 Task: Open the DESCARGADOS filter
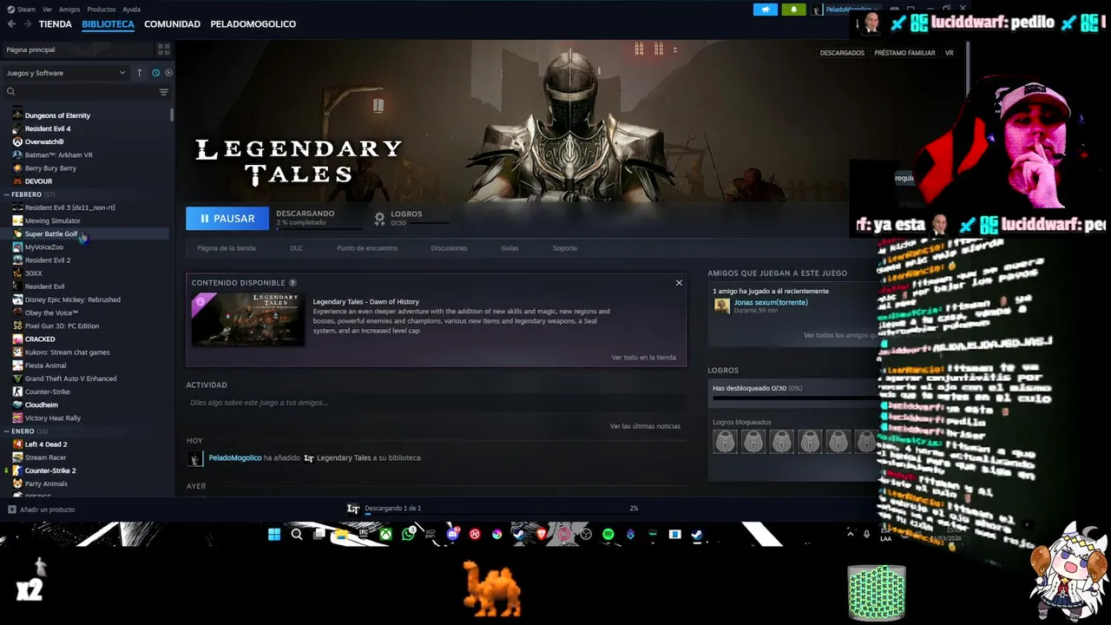842,53
